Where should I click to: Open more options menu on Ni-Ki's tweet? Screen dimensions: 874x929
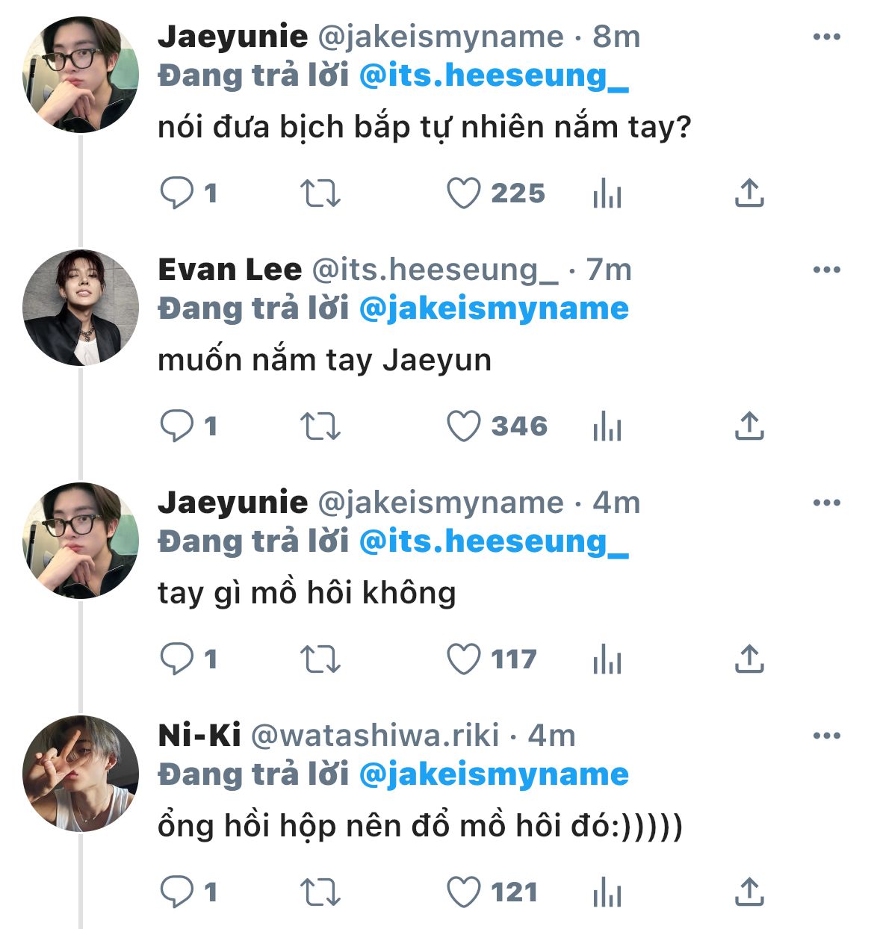pos(826,736)
